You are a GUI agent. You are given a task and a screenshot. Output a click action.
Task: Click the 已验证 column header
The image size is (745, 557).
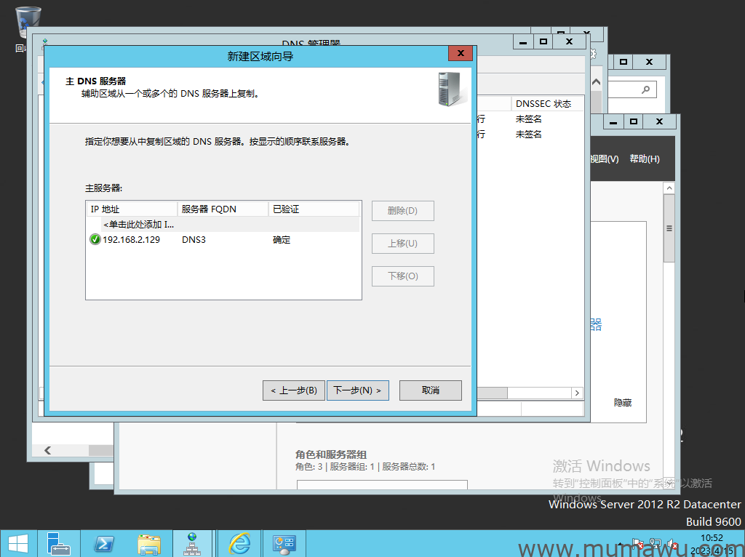click(x=314, y=209)
